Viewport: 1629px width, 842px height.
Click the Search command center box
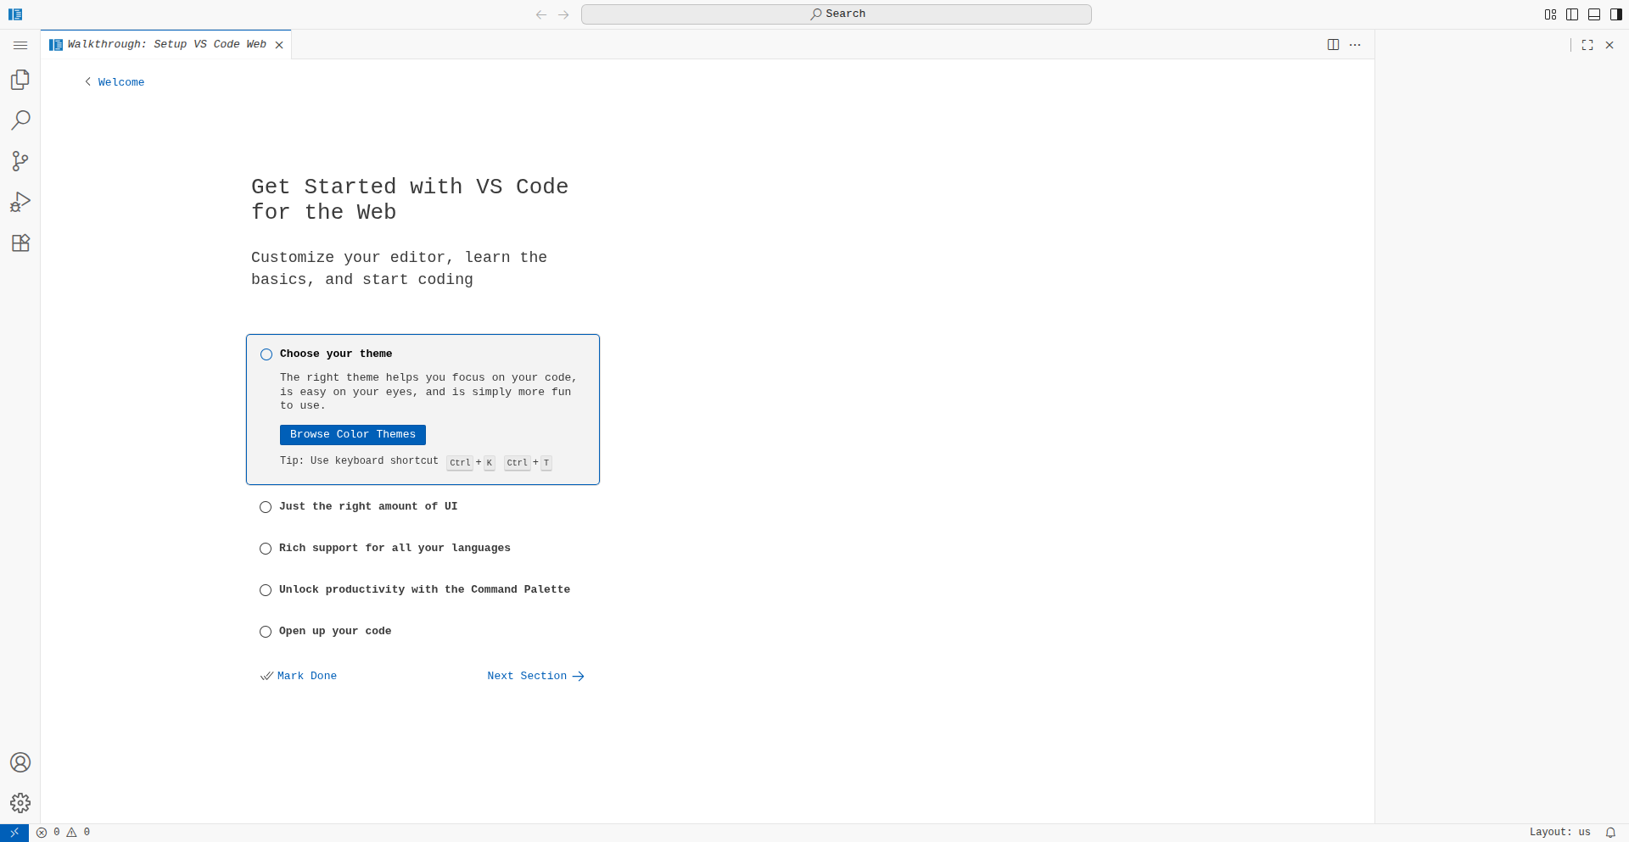[x=836, y=14]
